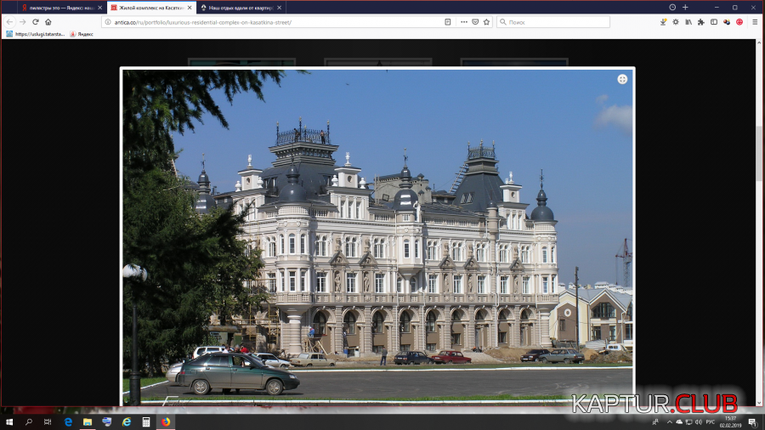Click the address bar URL
Image resolution: width=765 pixels, height=430 pixels.
click(202, 22)
